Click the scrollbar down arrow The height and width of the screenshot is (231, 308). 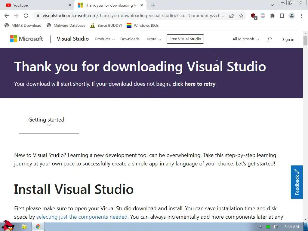(x=306, y=219)
